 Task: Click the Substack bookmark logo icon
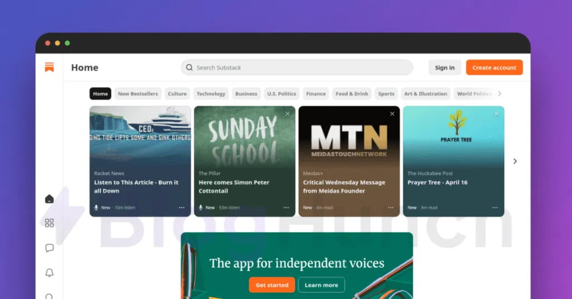[x=49, y=67]
